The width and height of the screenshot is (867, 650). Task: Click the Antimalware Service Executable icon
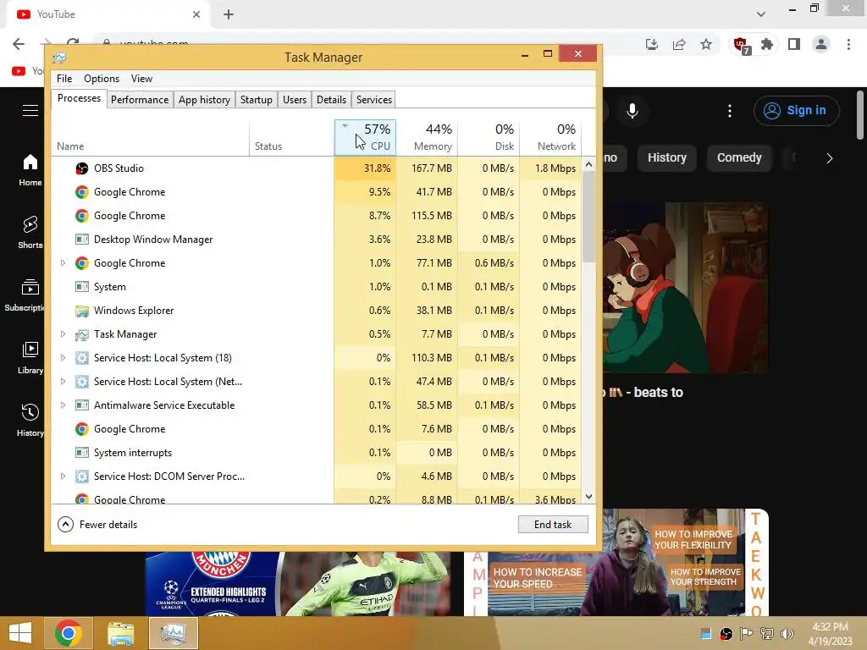point(82,405)
